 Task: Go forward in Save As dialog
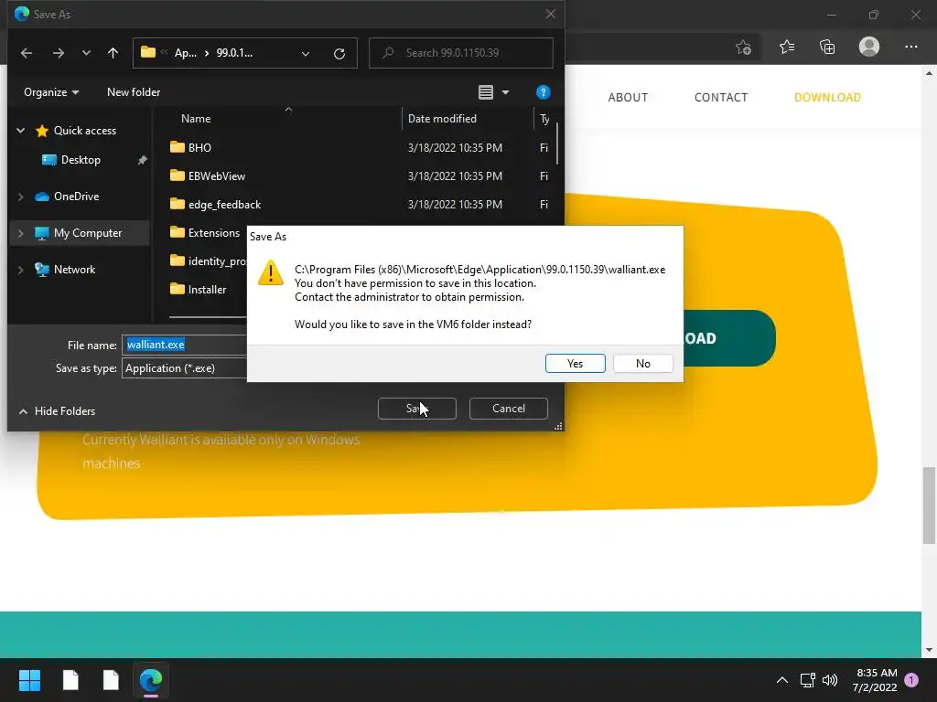tap(58, 53)
